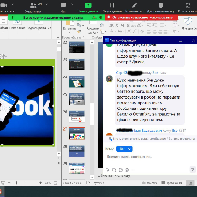Zoom in with plus button
Viewport: 197px width, 197px height.
click(x=40, y=183)
